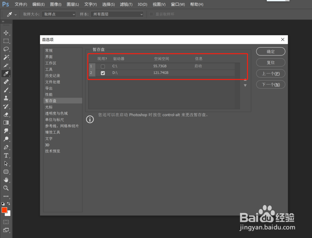Click the info icon in preferences dialog
Image resolution: width=312 pixels, height=238 pixels.
[x=90, y=119]
